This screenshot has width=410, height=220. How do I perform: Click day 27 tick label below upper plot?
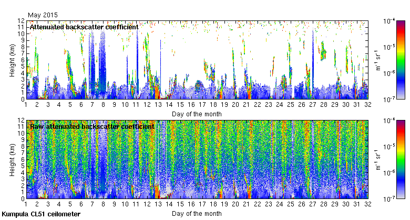313,105
